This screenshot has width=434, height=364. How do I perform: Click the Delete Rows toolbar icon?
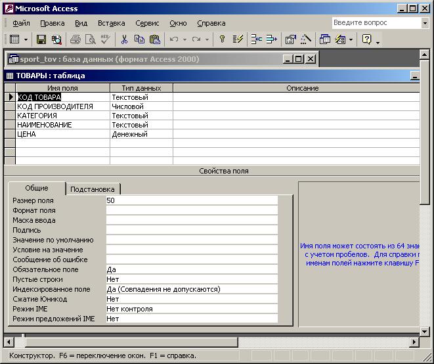(x=272, y=39)
